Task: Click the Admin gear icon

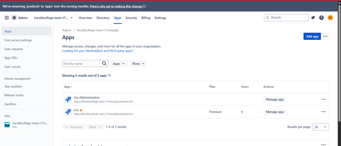Action: (x=14, y=18)
